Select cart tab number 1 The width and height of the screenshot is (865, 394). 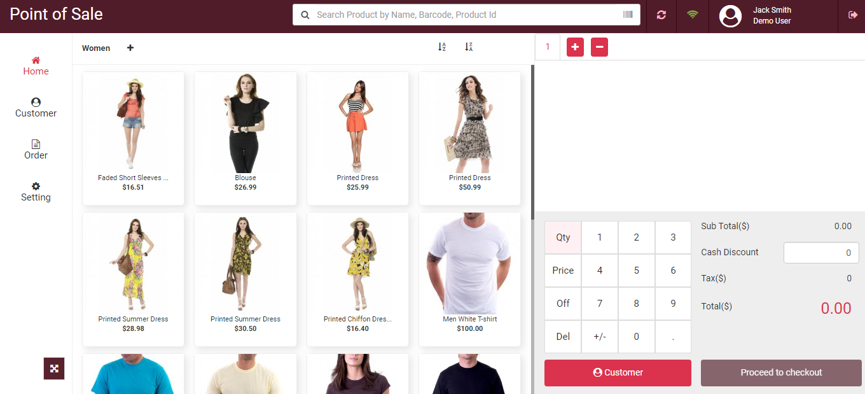tap(548, 47)
